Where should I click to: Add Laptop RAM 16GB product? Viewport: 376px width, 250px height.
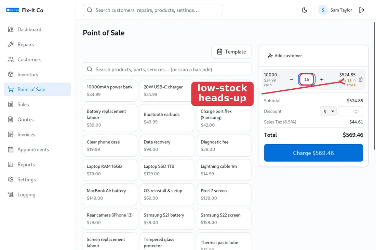point(110,170)
